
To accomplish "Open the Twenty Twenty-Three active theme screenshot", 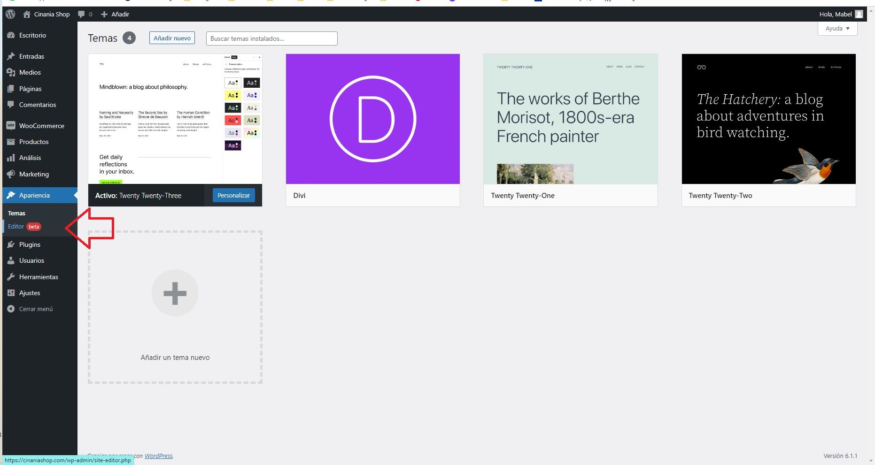I will point(175,119).
